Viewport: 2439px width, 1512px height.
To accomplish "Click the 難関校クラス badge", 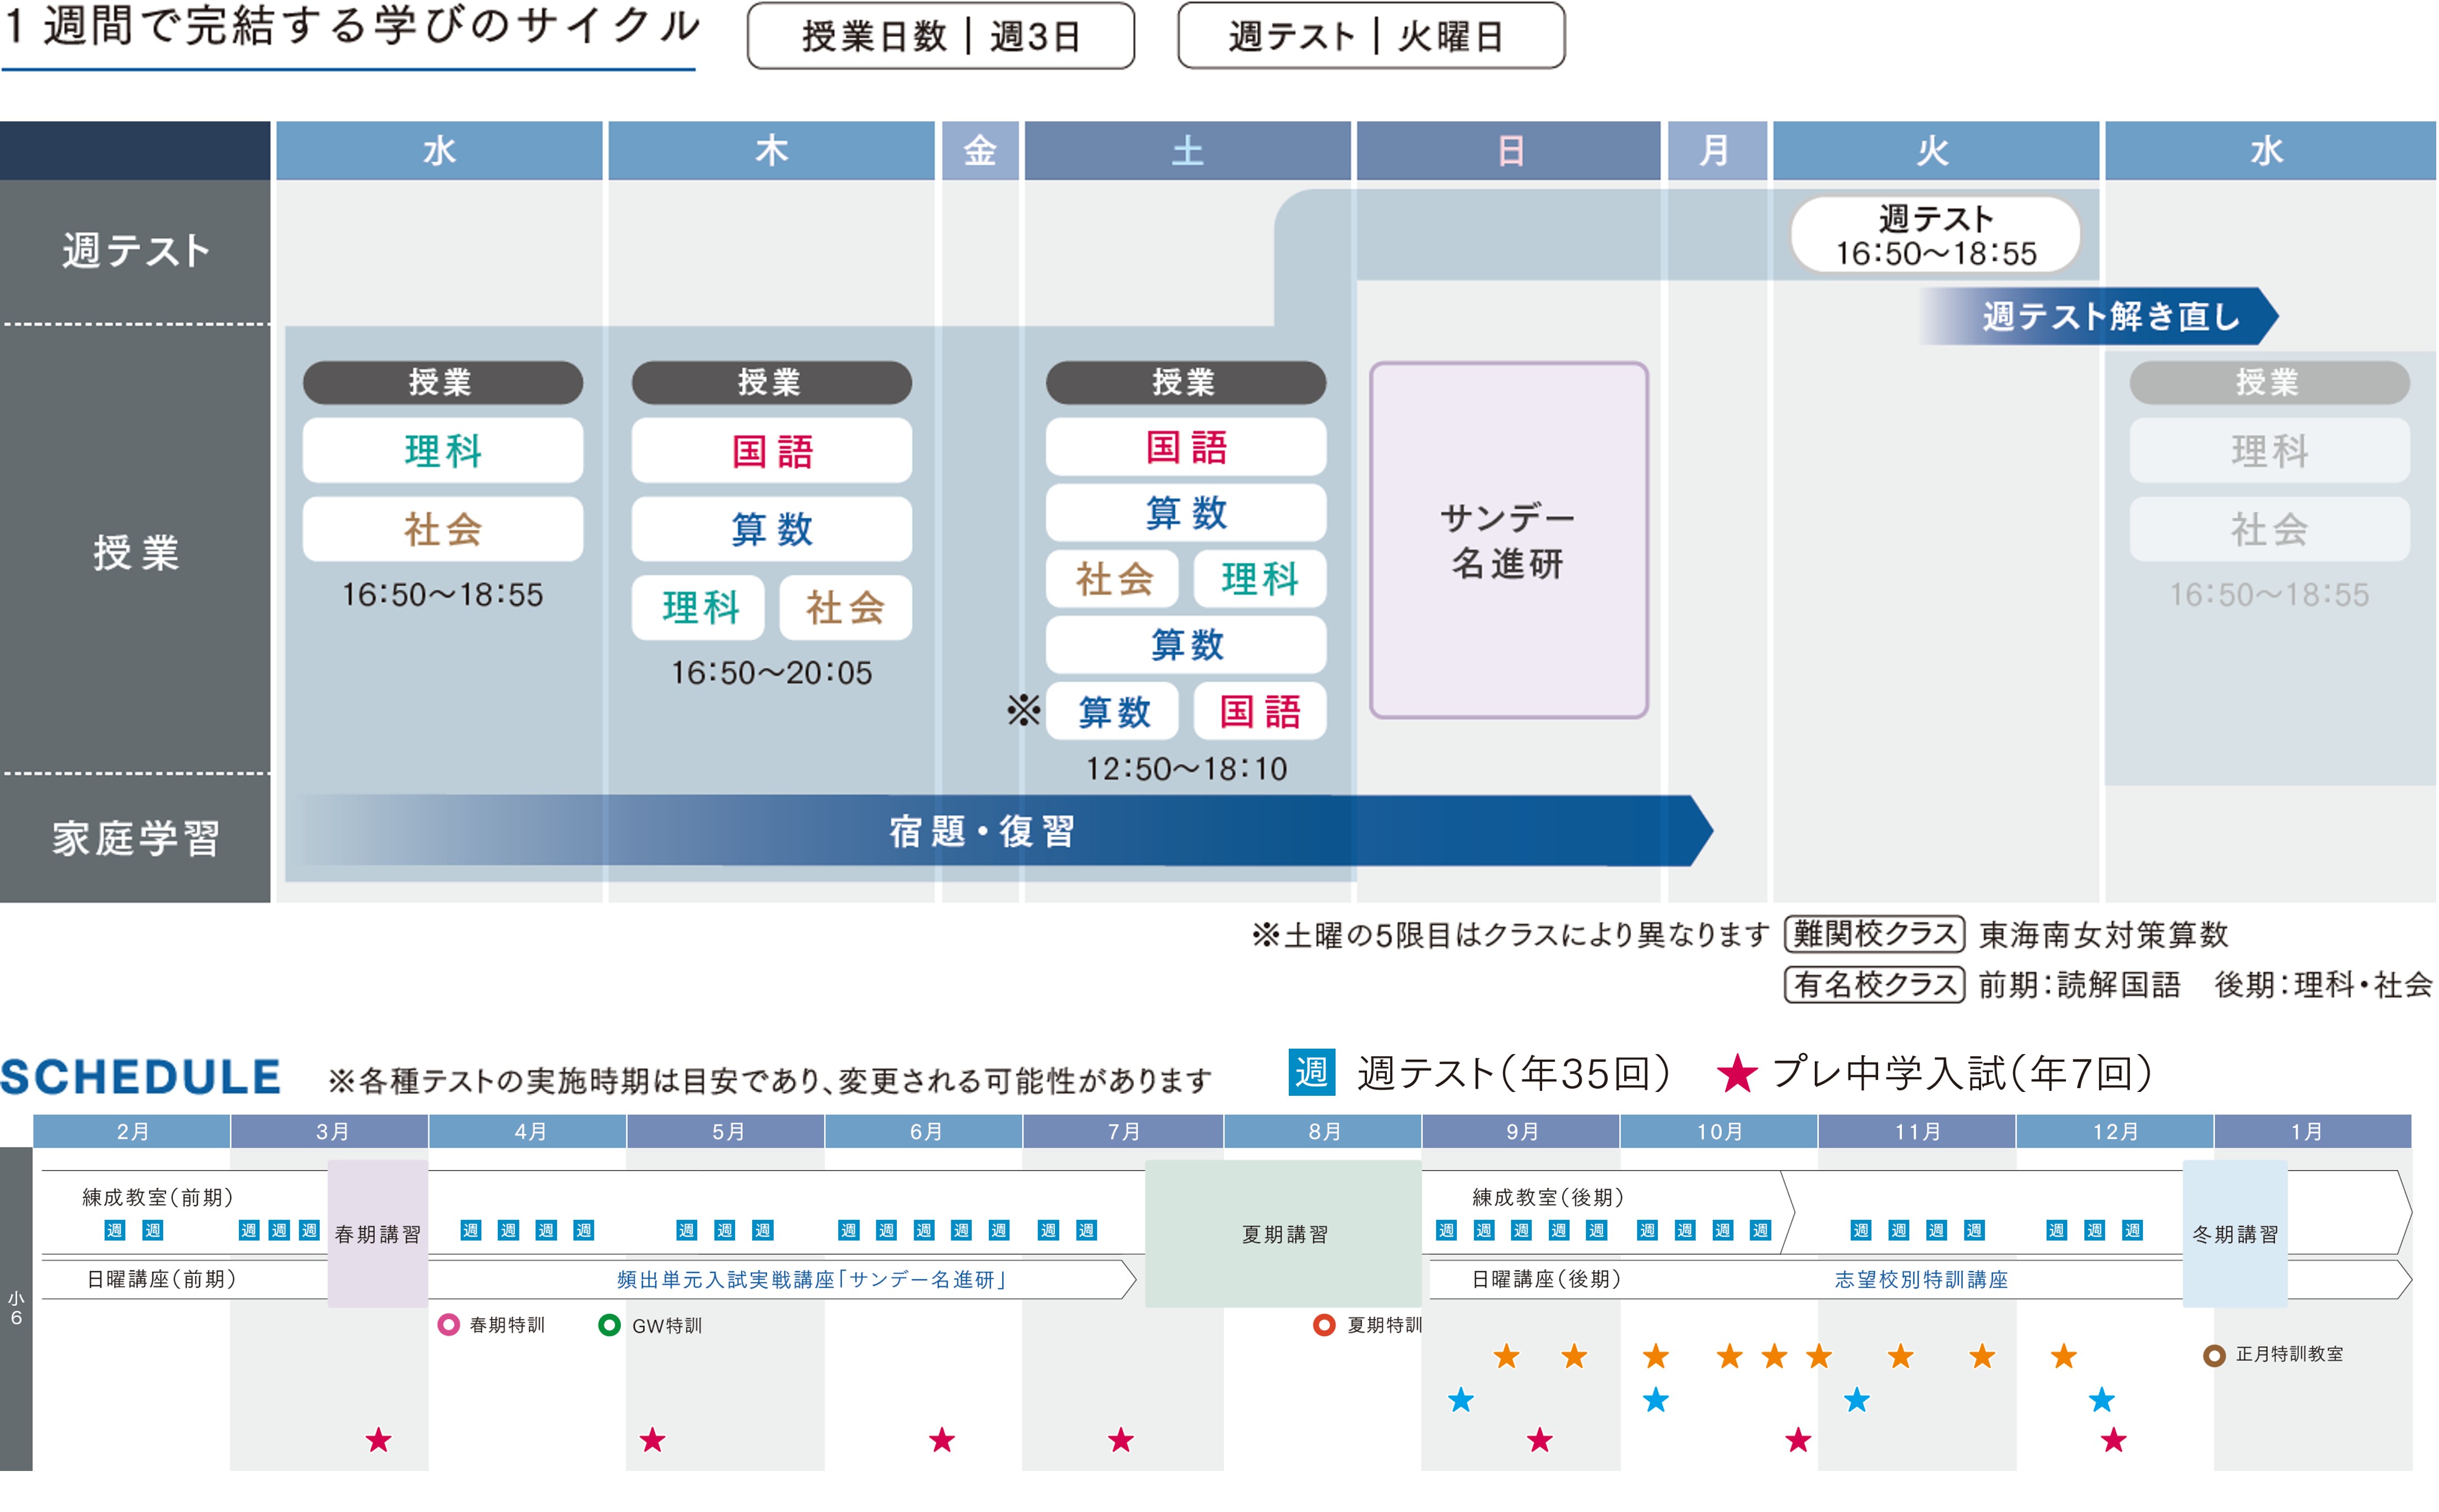I will click(1875, 934).
